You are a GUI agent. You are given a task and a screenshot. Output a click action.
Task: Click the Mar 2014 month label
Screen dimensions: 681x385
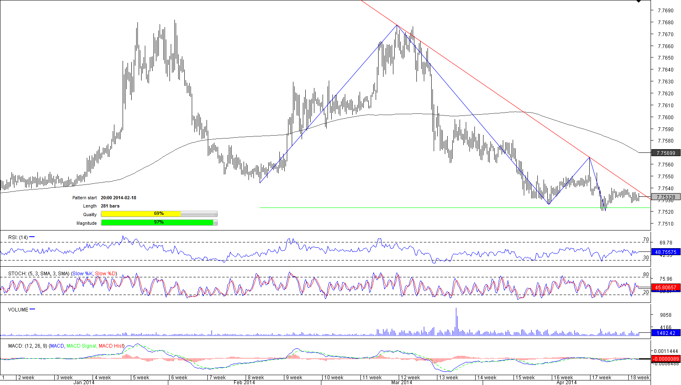point(401,383)
